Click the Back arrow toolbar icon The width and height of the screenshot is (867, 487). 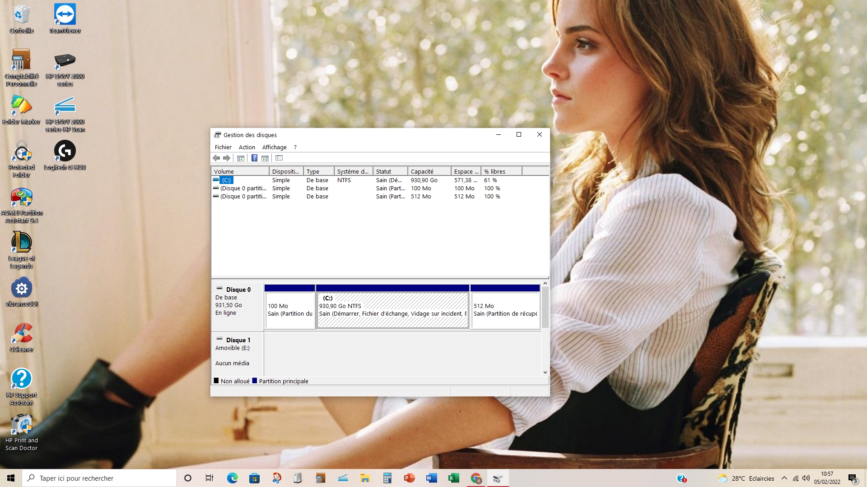[216, 158]
